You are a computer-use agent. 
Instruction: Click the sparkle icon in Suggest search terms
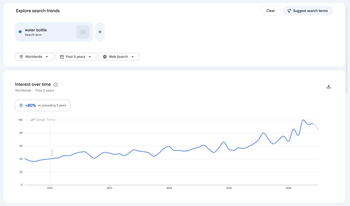tap(289, 11)
